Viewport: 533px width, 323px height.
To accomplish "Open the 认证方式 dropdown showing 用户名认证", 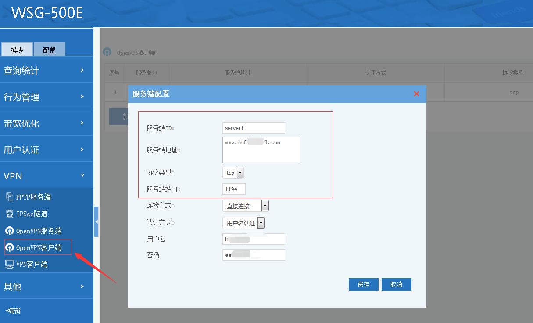I will coord(261,222).
